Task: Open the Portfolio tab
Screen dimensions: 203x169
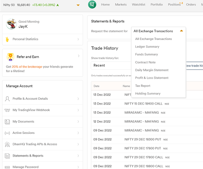Action: coord(157,4)
